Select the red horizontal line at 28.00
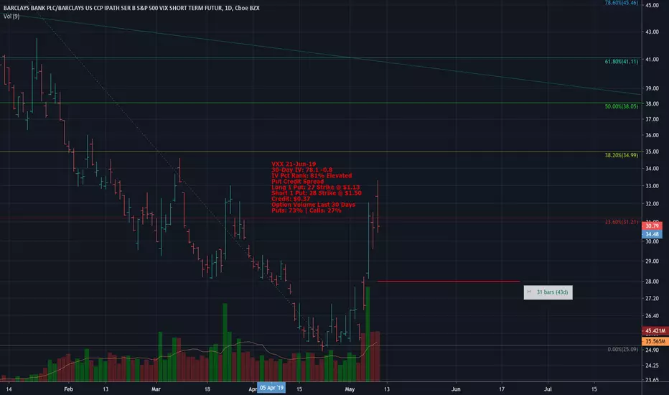 tap(449, 281)
